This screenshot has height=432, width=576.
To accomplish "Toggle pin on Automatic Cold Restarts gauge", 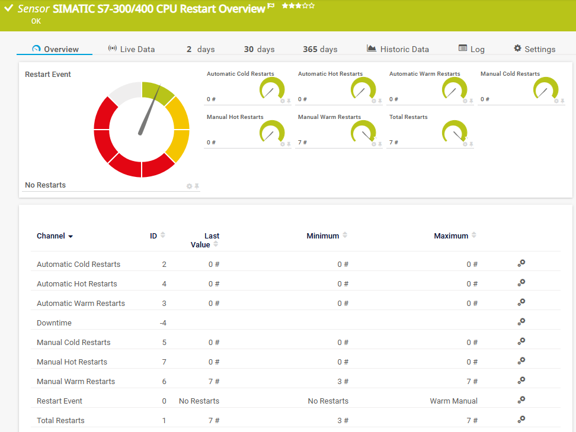I will pyautogui.click(x=289, y=101).
